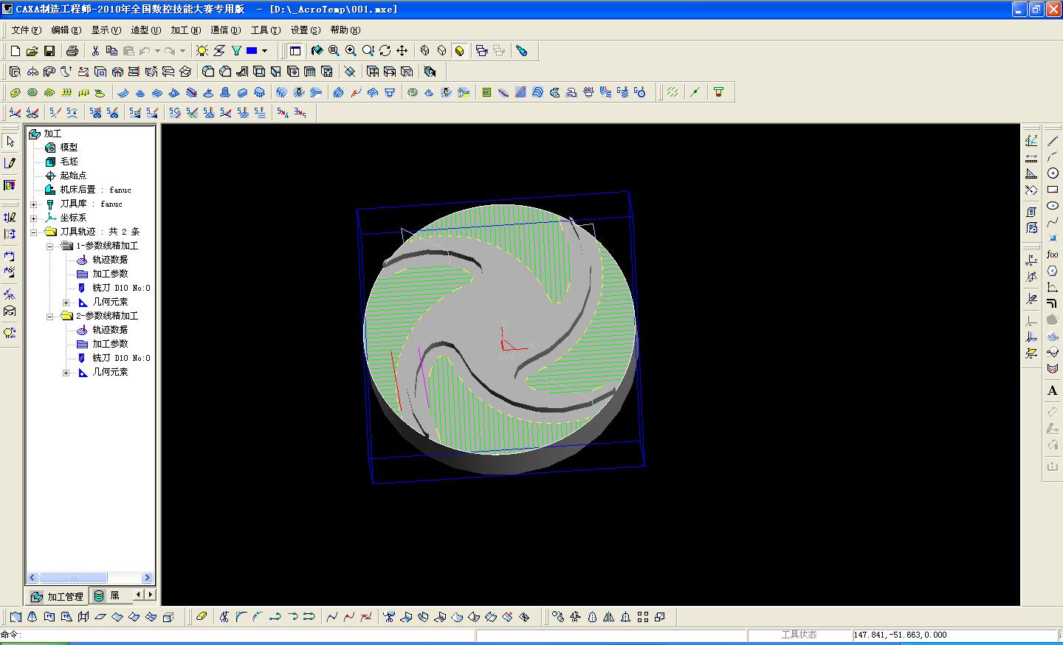This screenshot has height=645, width=1063.
Task: Choose the text tool (A icon)
Action: pyautogui.click(x=1053, y=390)
